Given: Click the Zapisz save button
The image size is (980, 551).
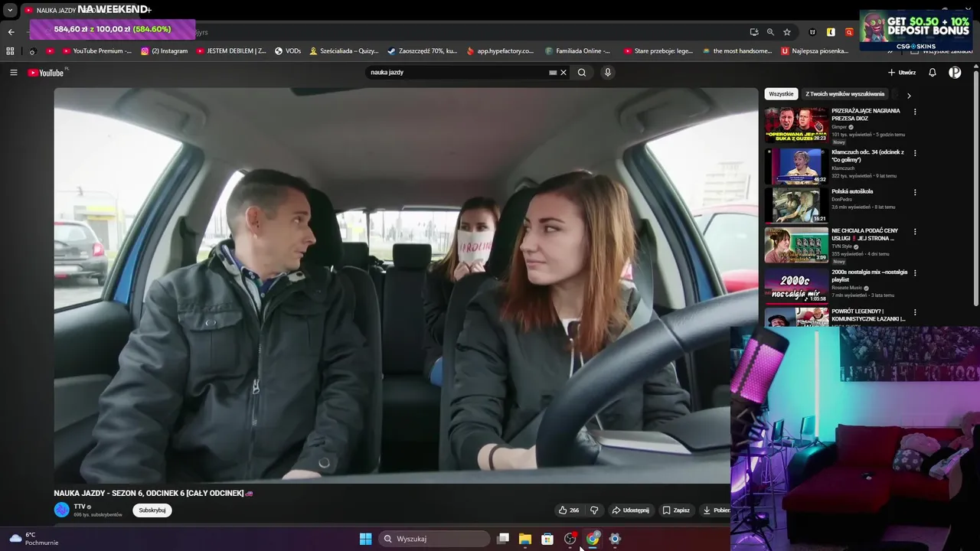Looking at the screenshot, I should [676, 510].
